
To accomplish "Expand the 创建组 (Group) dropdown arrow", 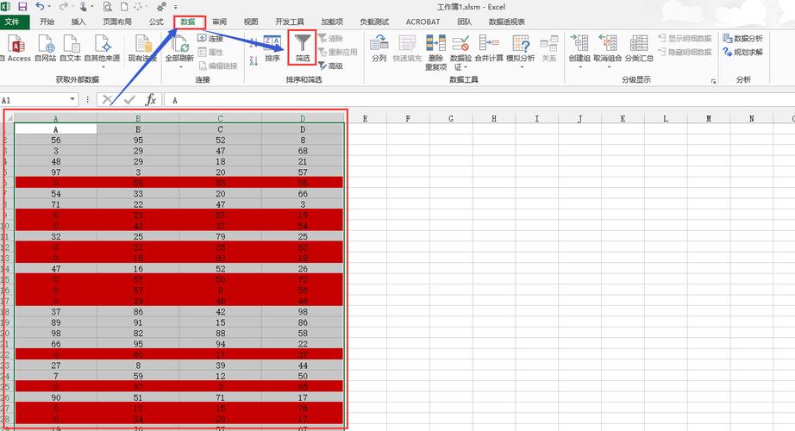I will pos(579,67).
